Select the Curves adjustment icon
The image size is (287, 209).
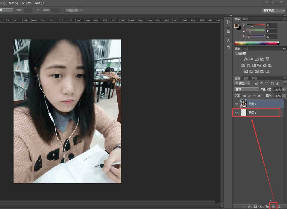point(257,59)
